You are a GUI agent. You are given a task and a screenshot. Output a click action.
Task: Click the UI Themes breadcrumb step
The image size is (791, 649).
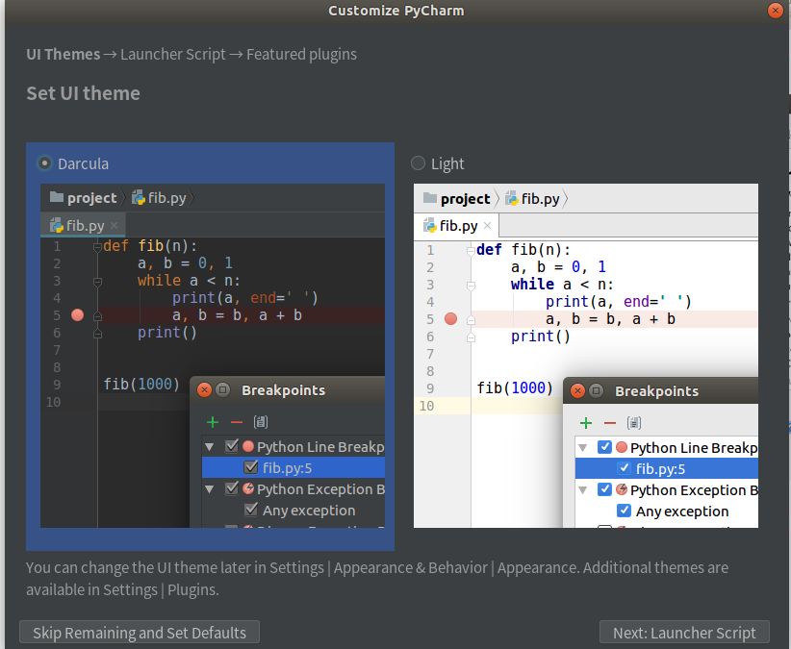point(64,54)
